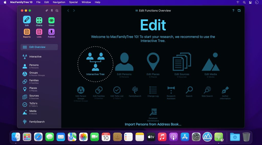
Task: Select the Edit Media icon
Action: (x=211, y=62)
